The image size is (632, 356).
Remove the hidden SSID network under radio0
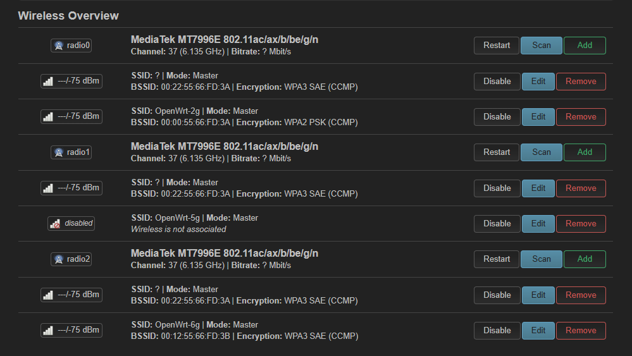(581, 82)
